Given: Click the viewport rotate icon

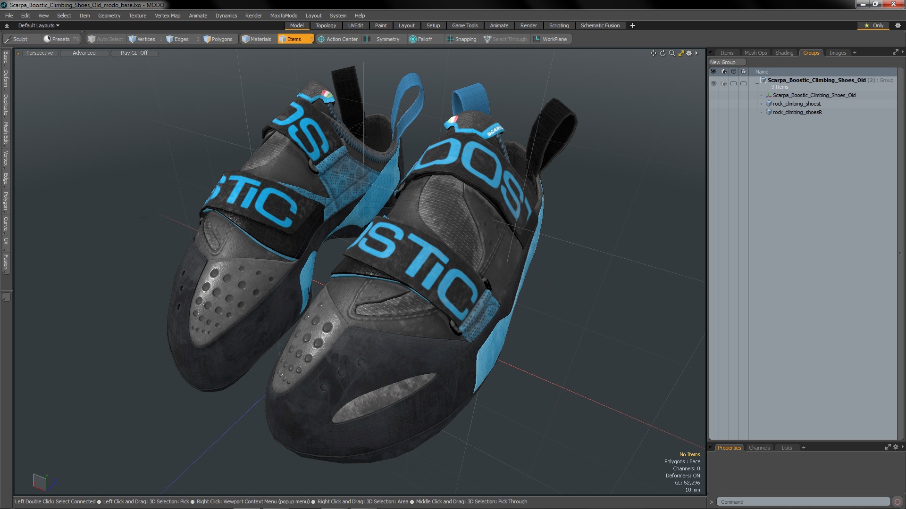Looking at the screenshot, I should [663, 53].
